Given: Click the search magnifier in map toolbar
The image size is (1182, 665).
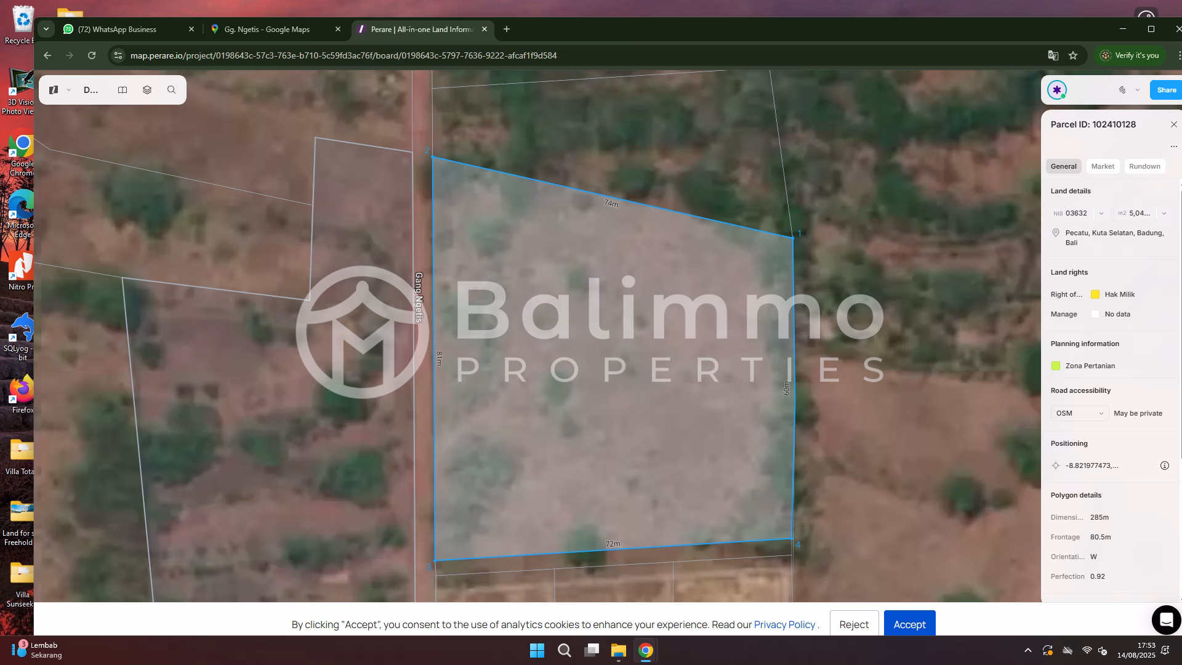Looking at the screenshot, I should (x=172, y=90).
